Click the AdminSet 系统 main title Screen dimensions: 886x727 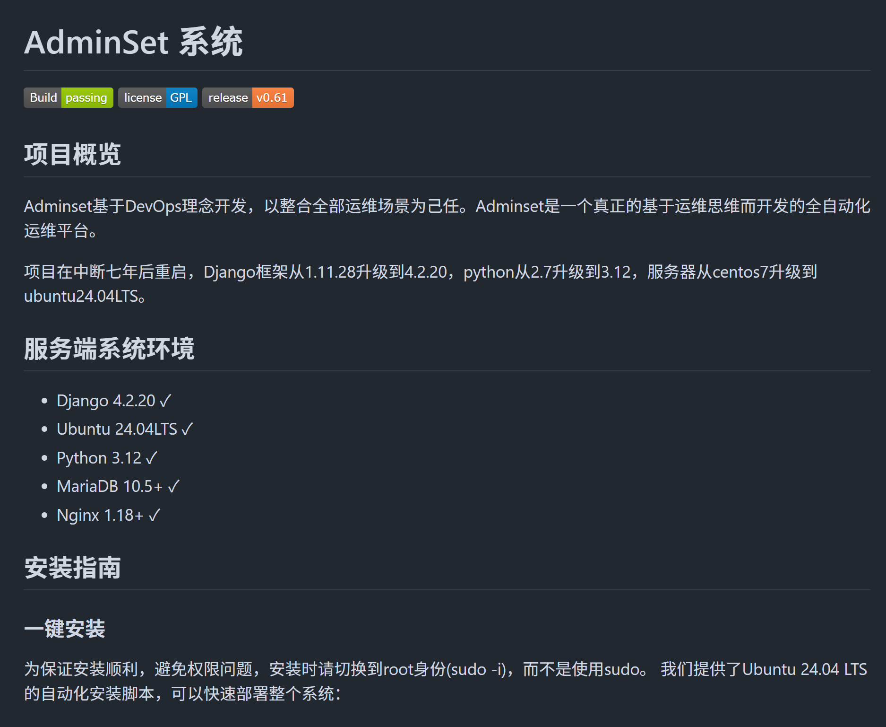[133, 42]
